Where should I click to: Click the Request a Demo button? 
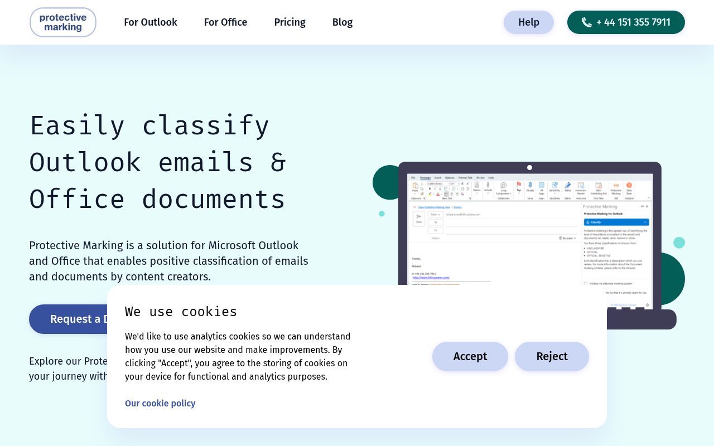(68, 319)
